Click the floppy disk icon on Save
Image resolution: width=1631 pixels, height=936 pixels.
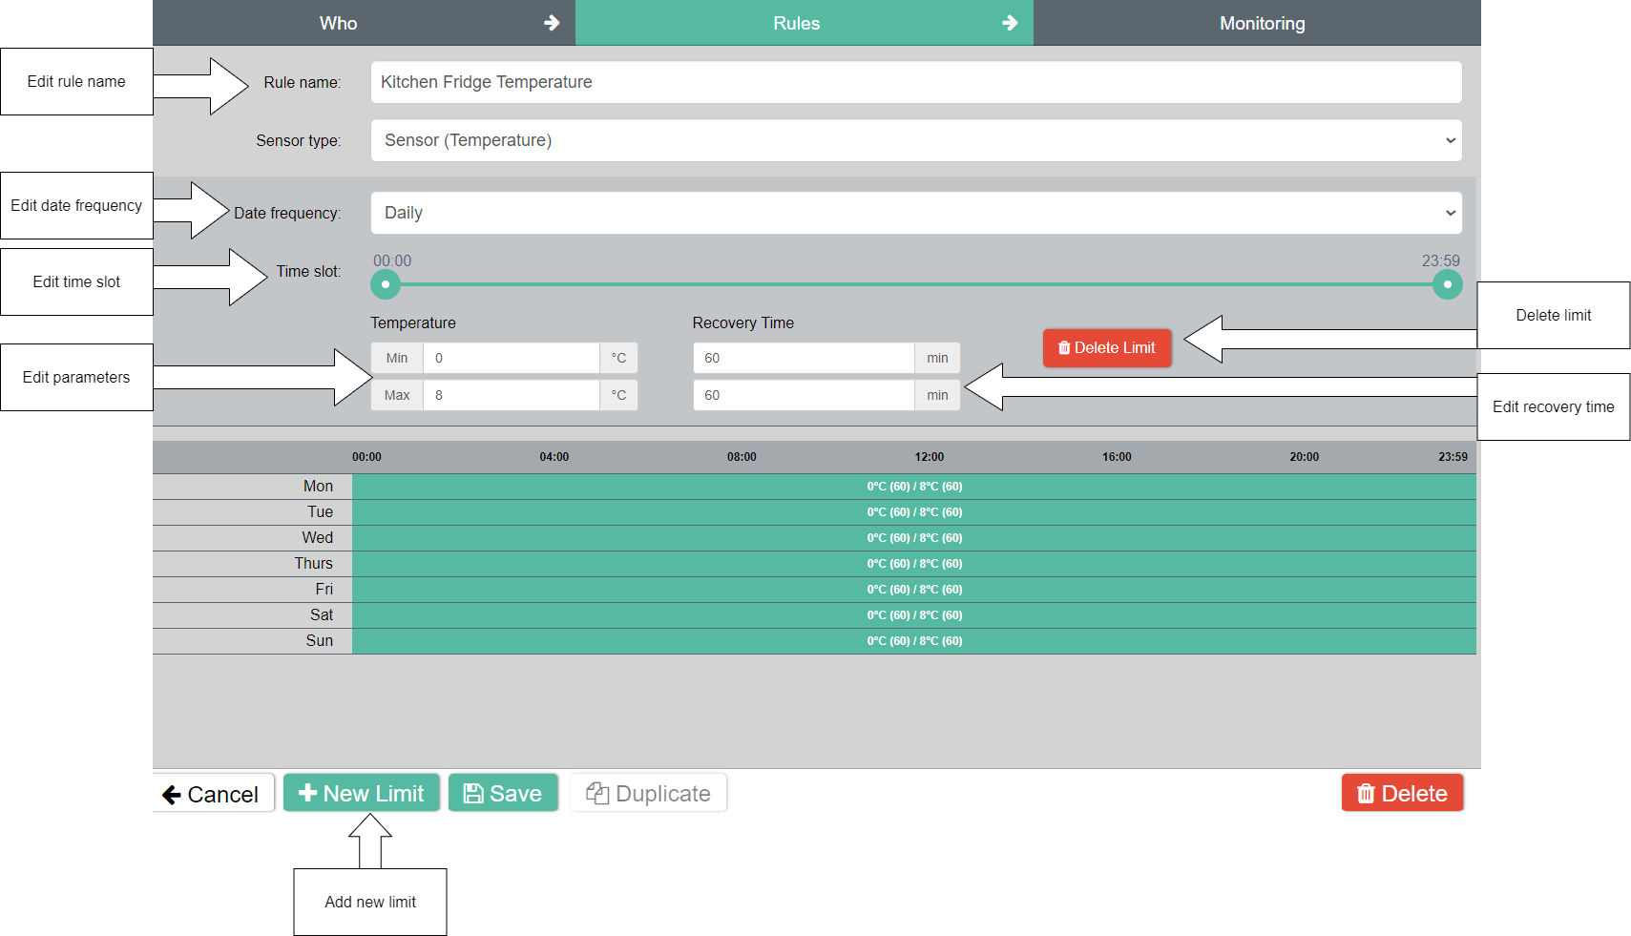[x=472, y=793]
